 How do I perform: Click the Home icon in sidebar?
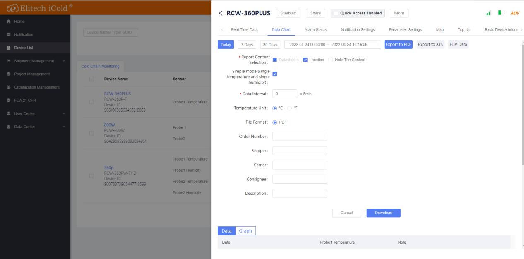tap(8, 21)
